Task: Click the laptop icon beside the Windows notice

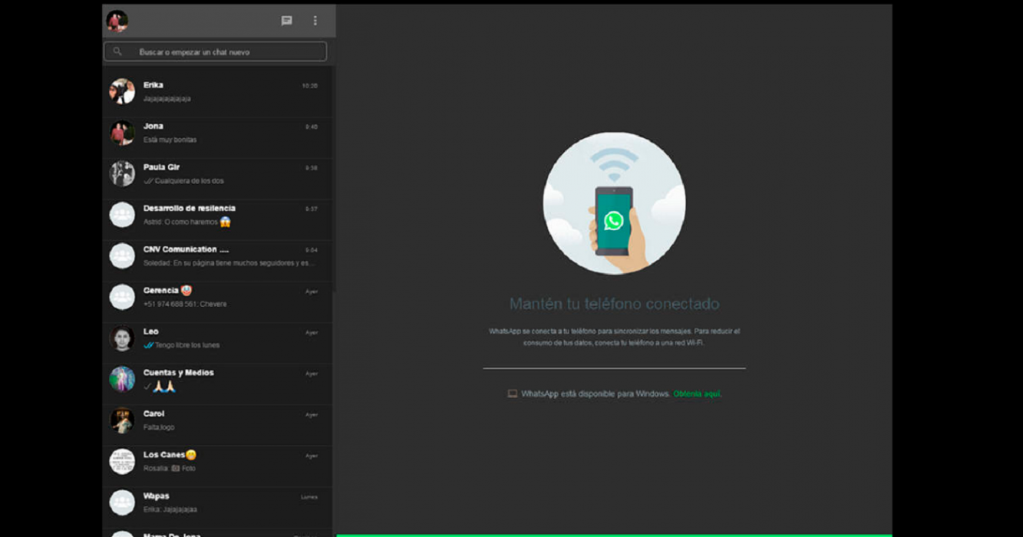Action: click(x=512, y=394)
